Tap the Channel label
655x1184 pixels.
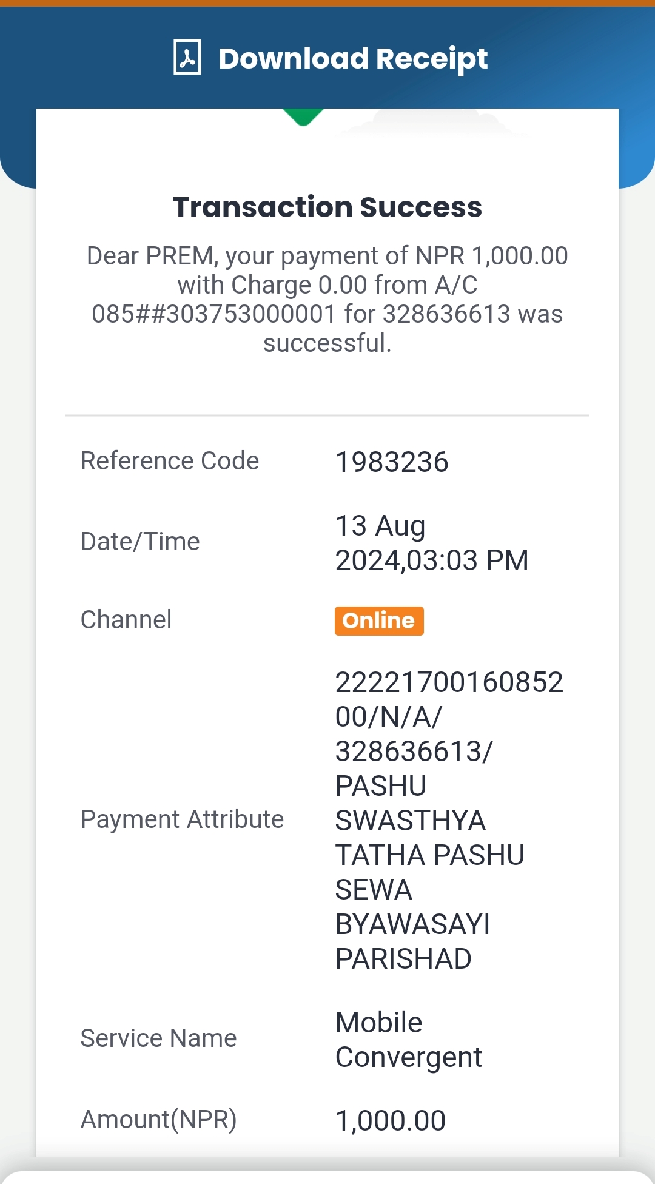pyautogui.click(x=126, y=620)
